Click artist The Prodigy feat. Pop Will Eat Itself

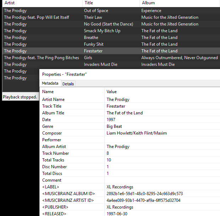(36, 17)
